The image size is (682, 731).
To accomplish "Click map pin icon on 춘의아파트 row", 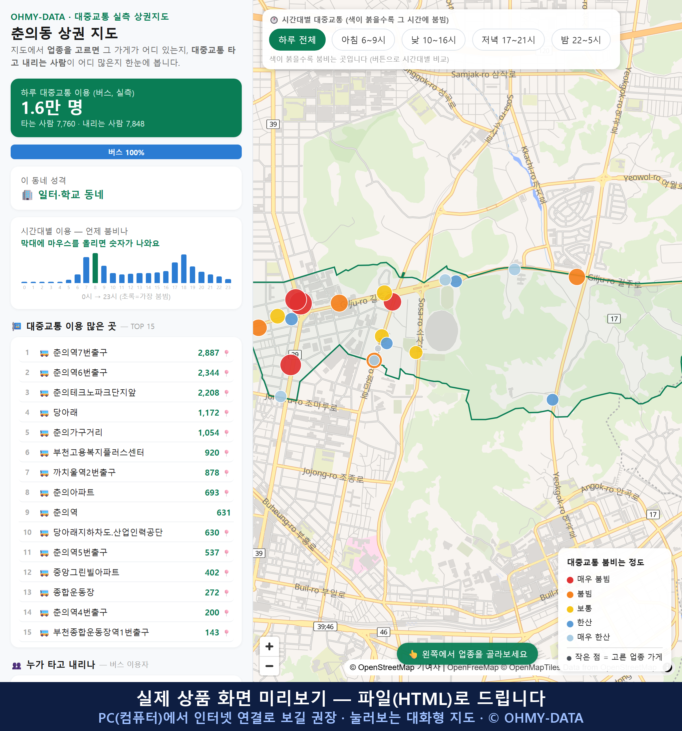I will [x=226, y=493].
